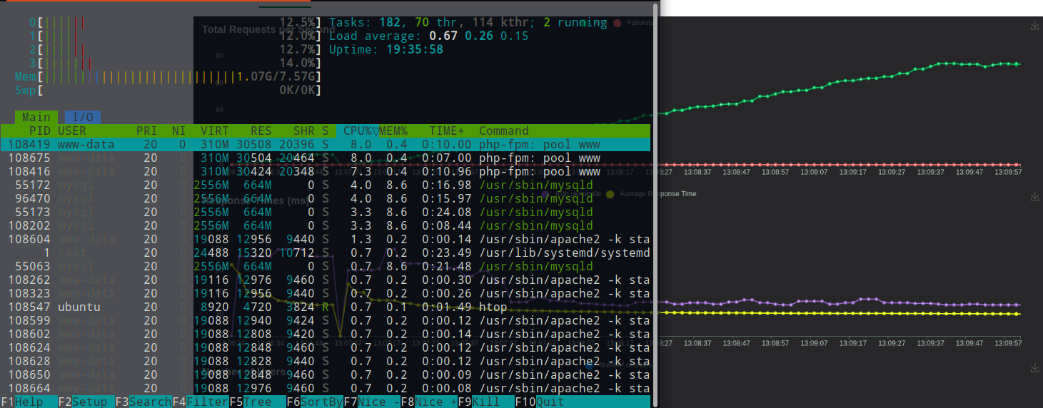Toggle the Failures/s legend series
This screenshot has height=408, width=1043.
tap(632, 23)
